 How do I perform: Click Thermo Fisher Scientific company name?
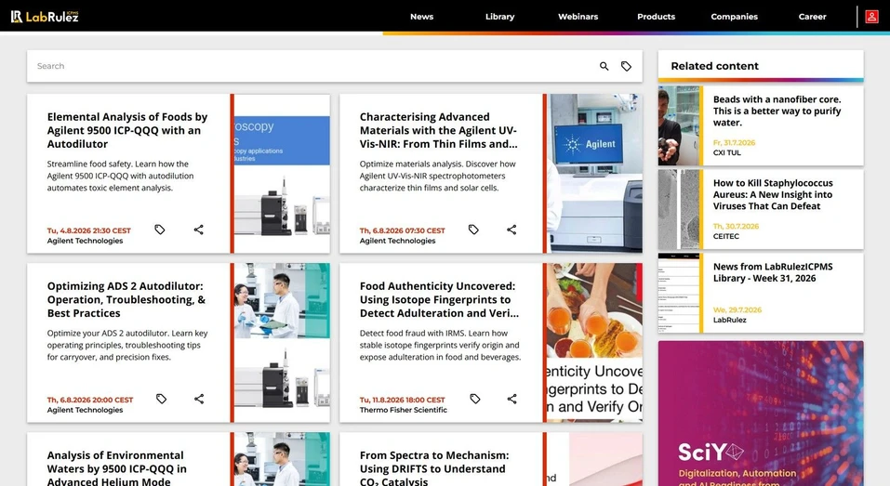pyautogui.click(x=403, y=410)
